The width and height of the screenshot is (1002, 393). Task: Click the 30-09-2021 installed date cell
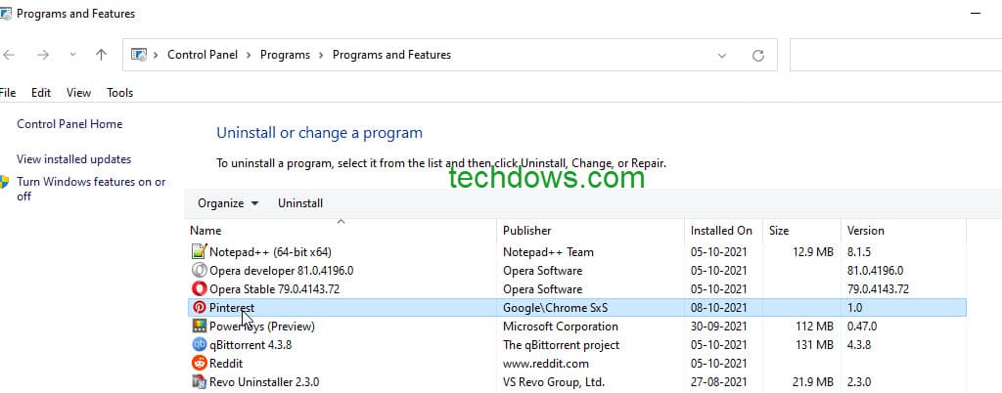point(718,326)
